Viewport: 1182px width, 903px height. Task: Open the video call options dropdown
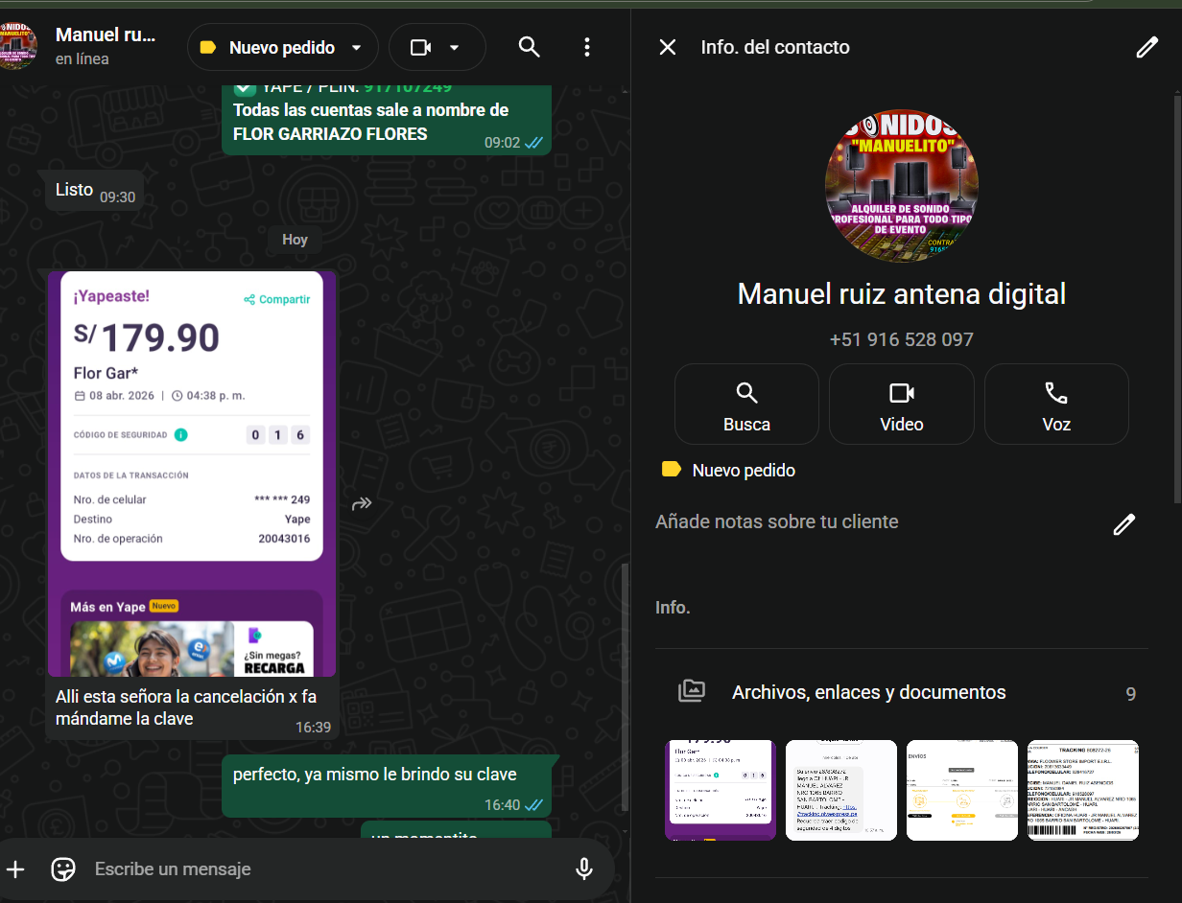455,48
